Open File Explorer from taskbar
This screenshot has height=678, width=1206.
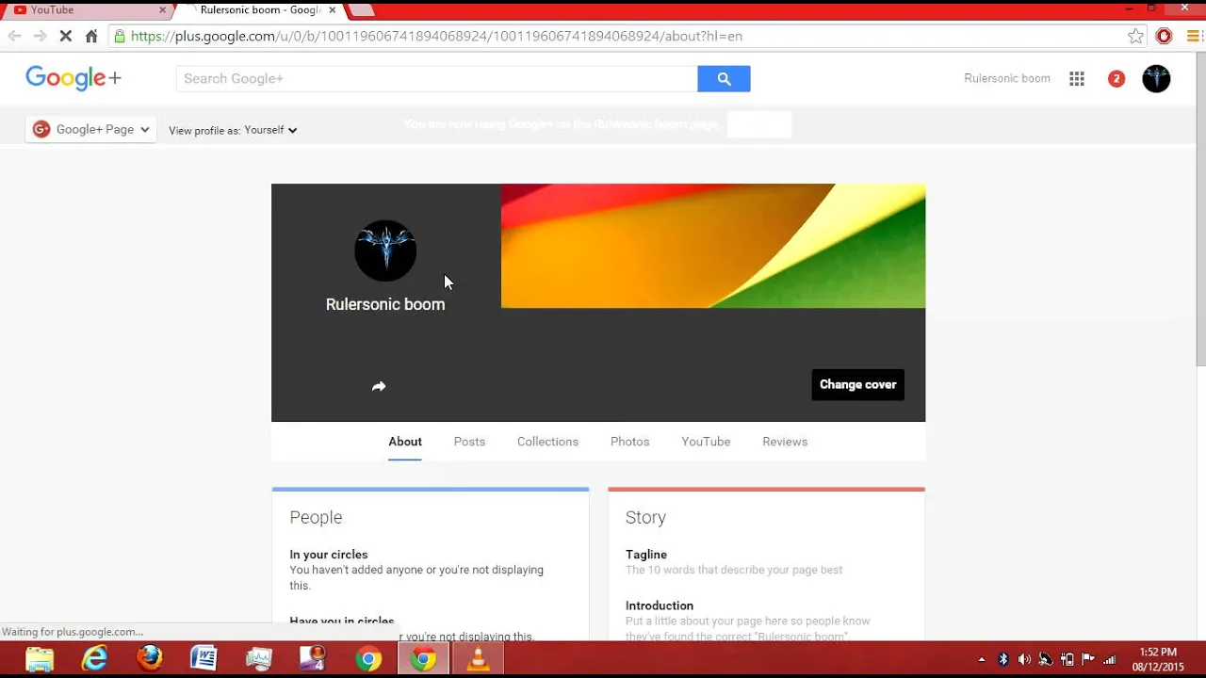pyautogui.click(x=40, y=658)
